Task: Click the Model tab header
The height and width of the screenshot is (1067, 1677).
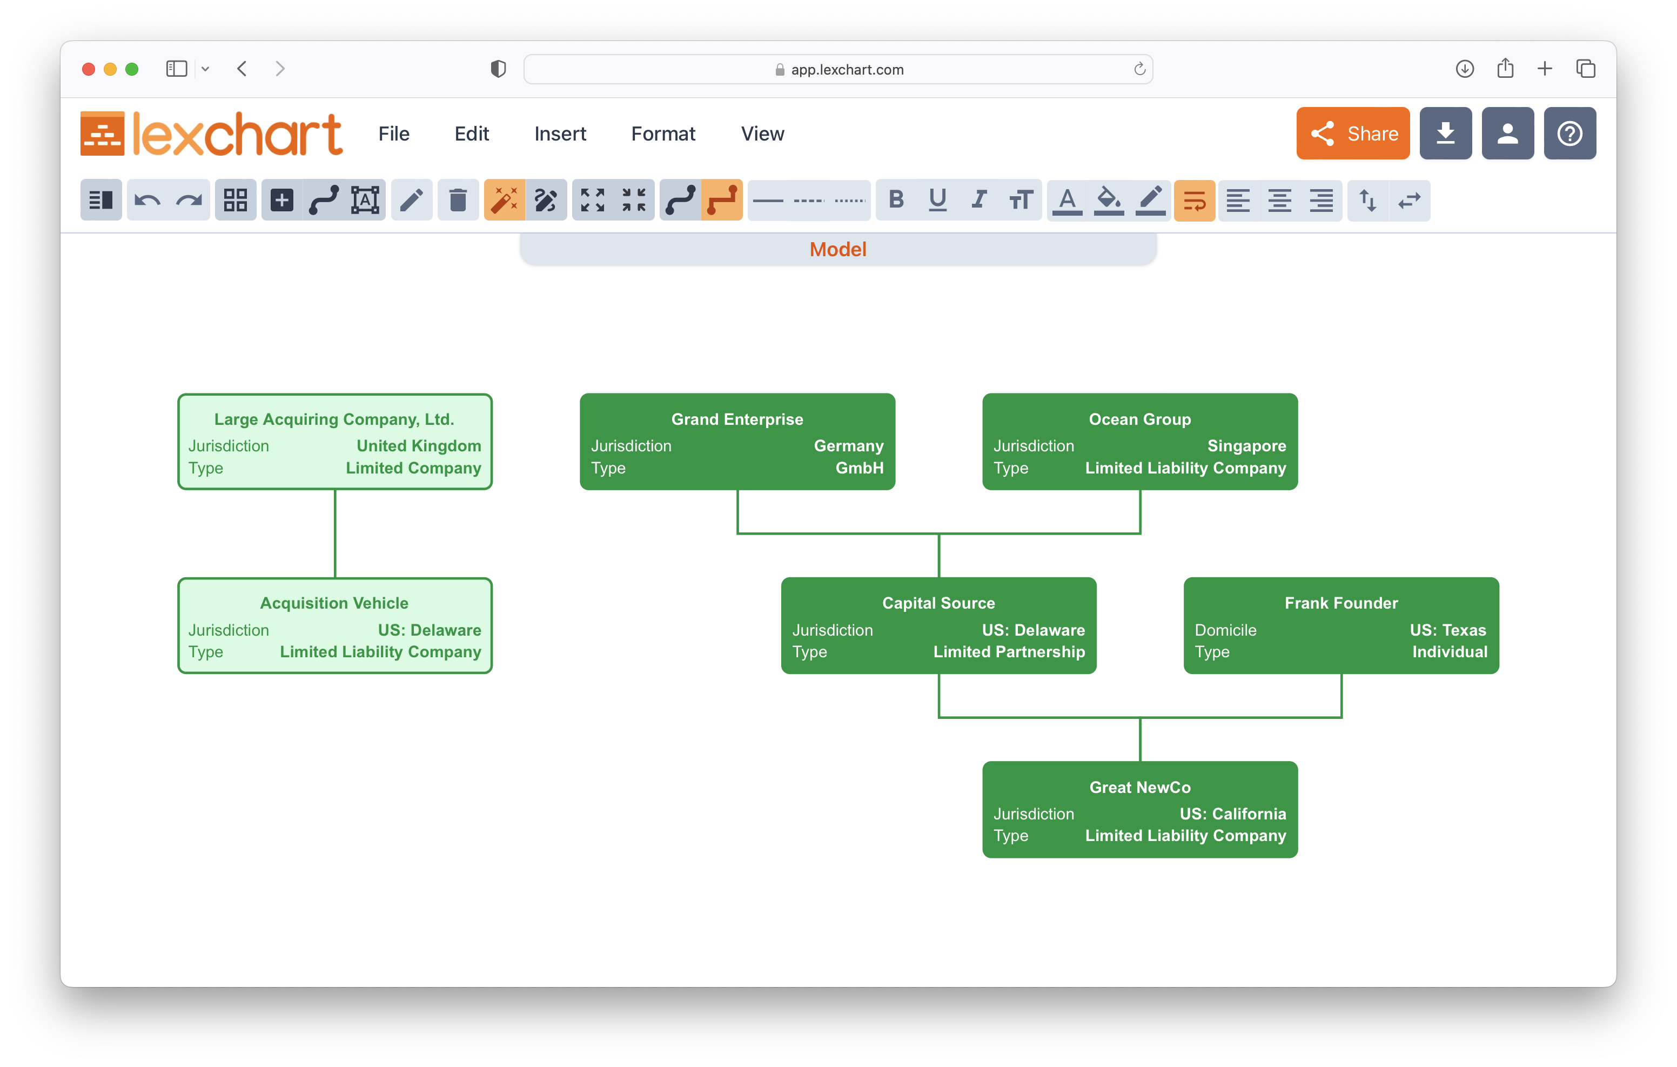Action: pos(838,250)
